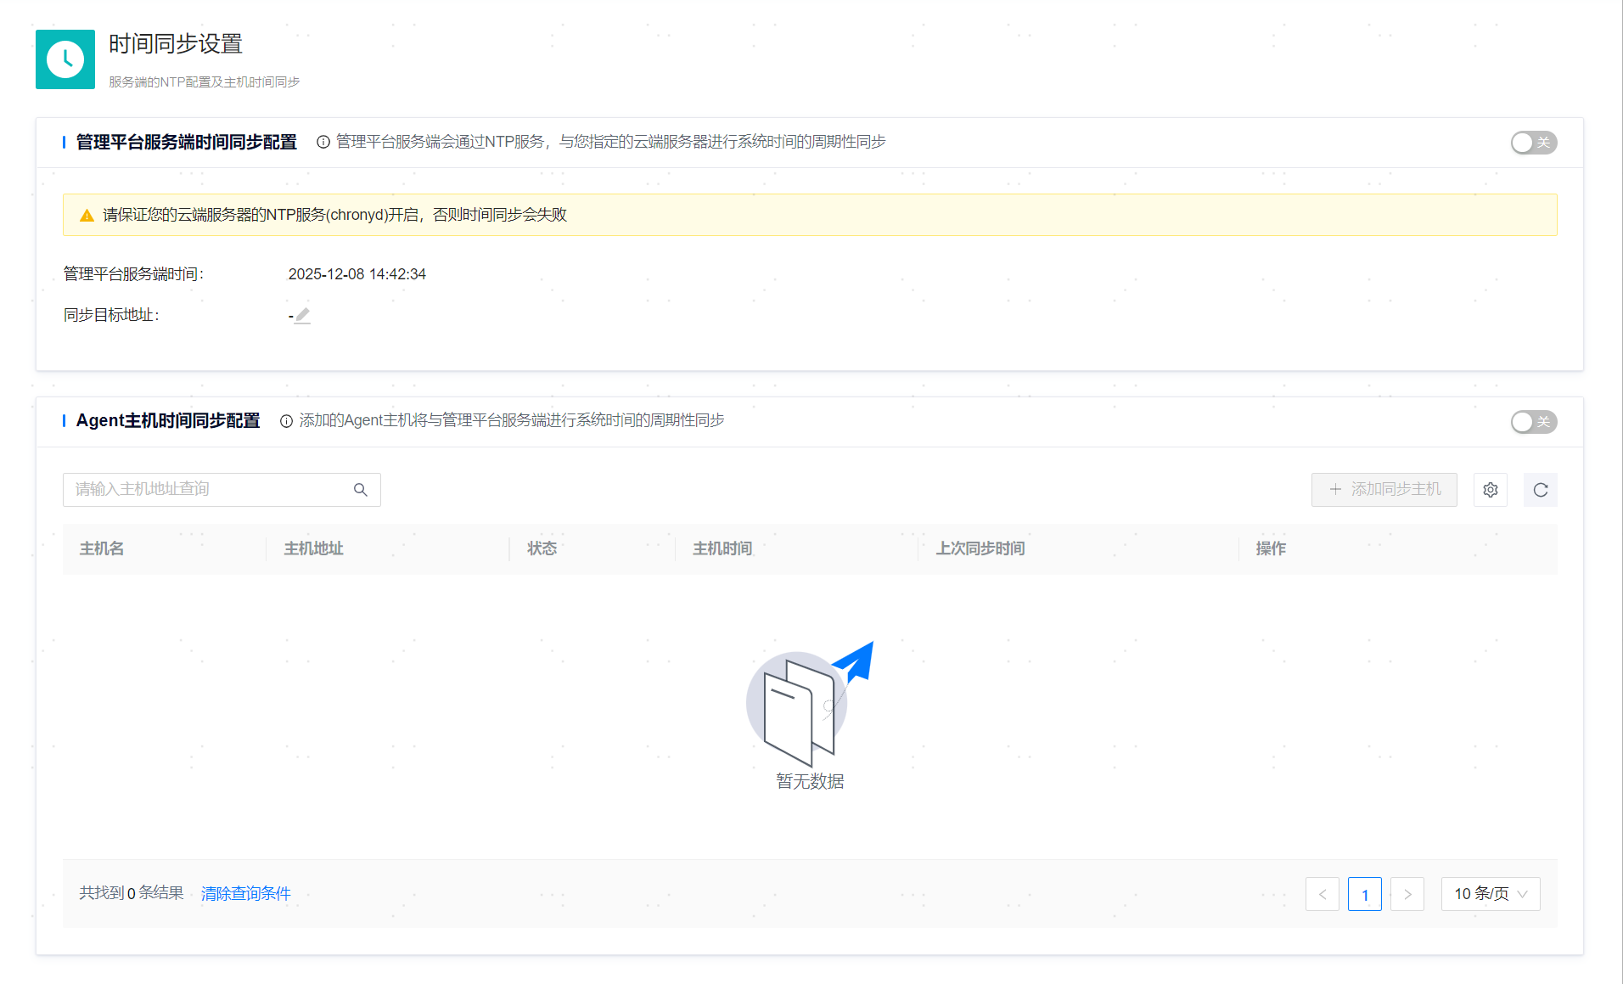Click the 上次同步时间 column header
The width and height of the screenshot is (1623, 984).
point(980,549)
